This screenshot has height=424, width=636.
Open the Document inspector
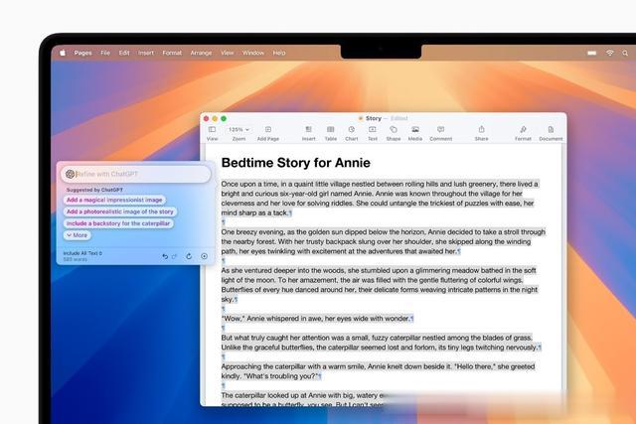coord(551,130)
